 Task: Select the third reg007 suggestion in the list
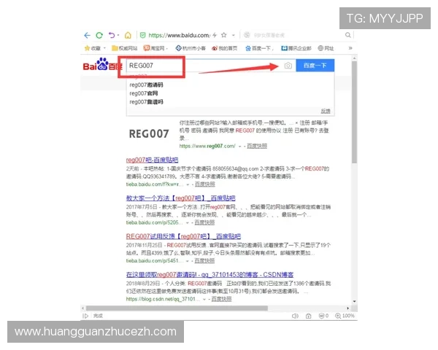(x=146, y=102)
